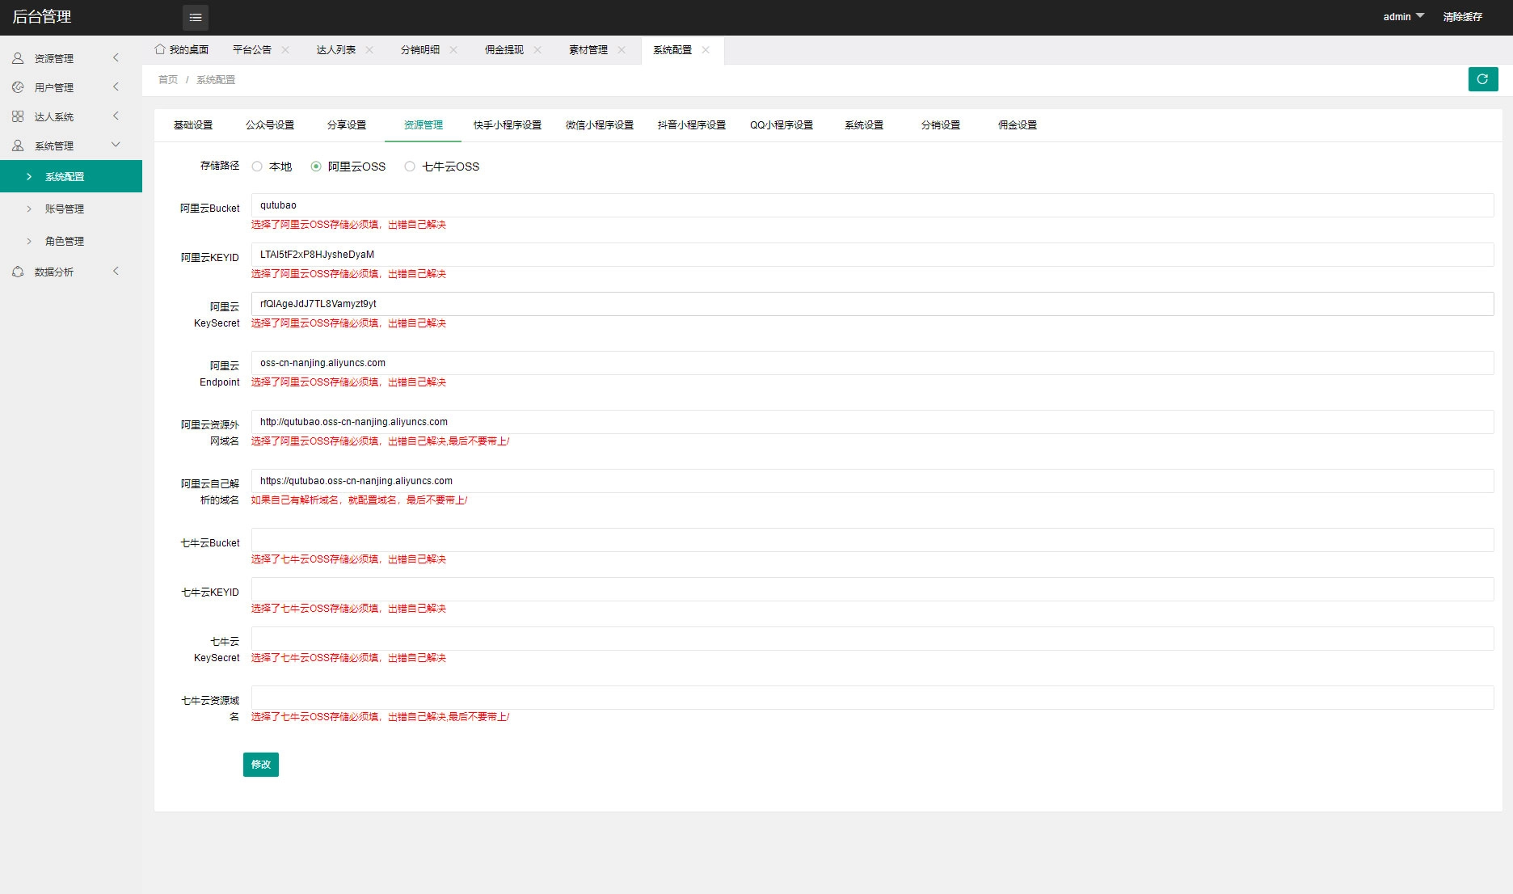Open the admin user dropdown
Viewport: 1513px width, 894px height.
tap(1403, 17)
